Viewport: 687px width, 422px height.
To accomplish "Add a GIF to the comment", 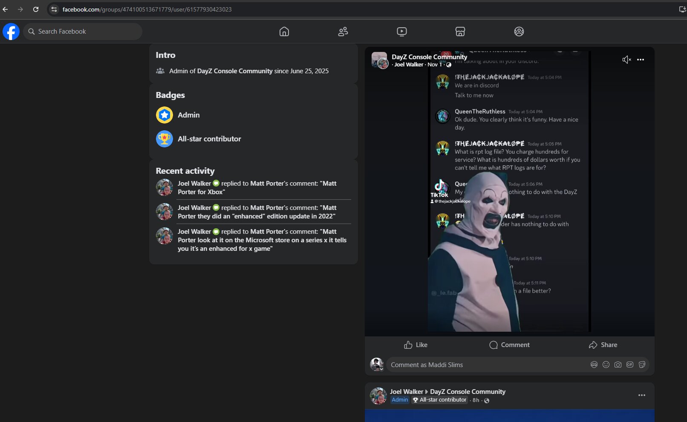I will click(x=630, y=365).
